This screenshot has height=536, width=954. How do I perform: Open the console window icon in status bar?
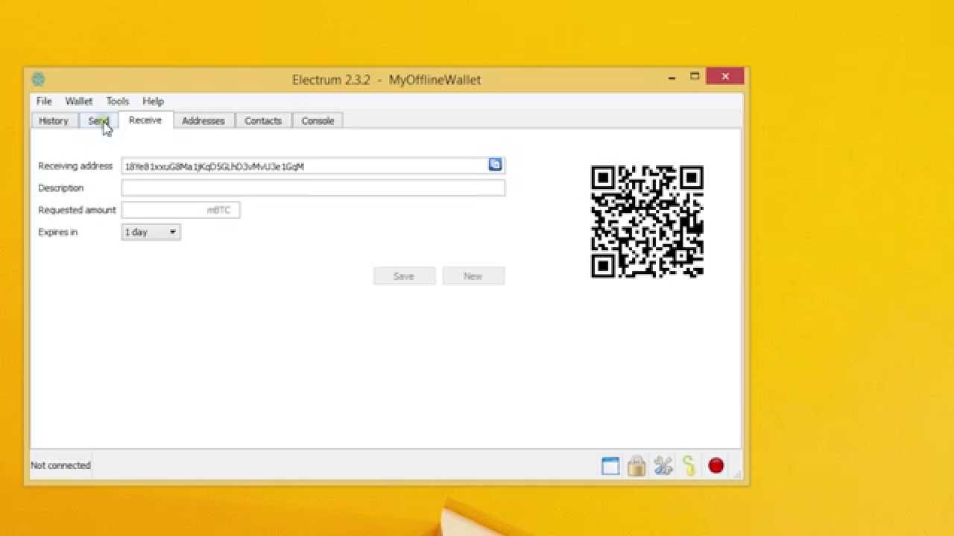tap(610, 466)
